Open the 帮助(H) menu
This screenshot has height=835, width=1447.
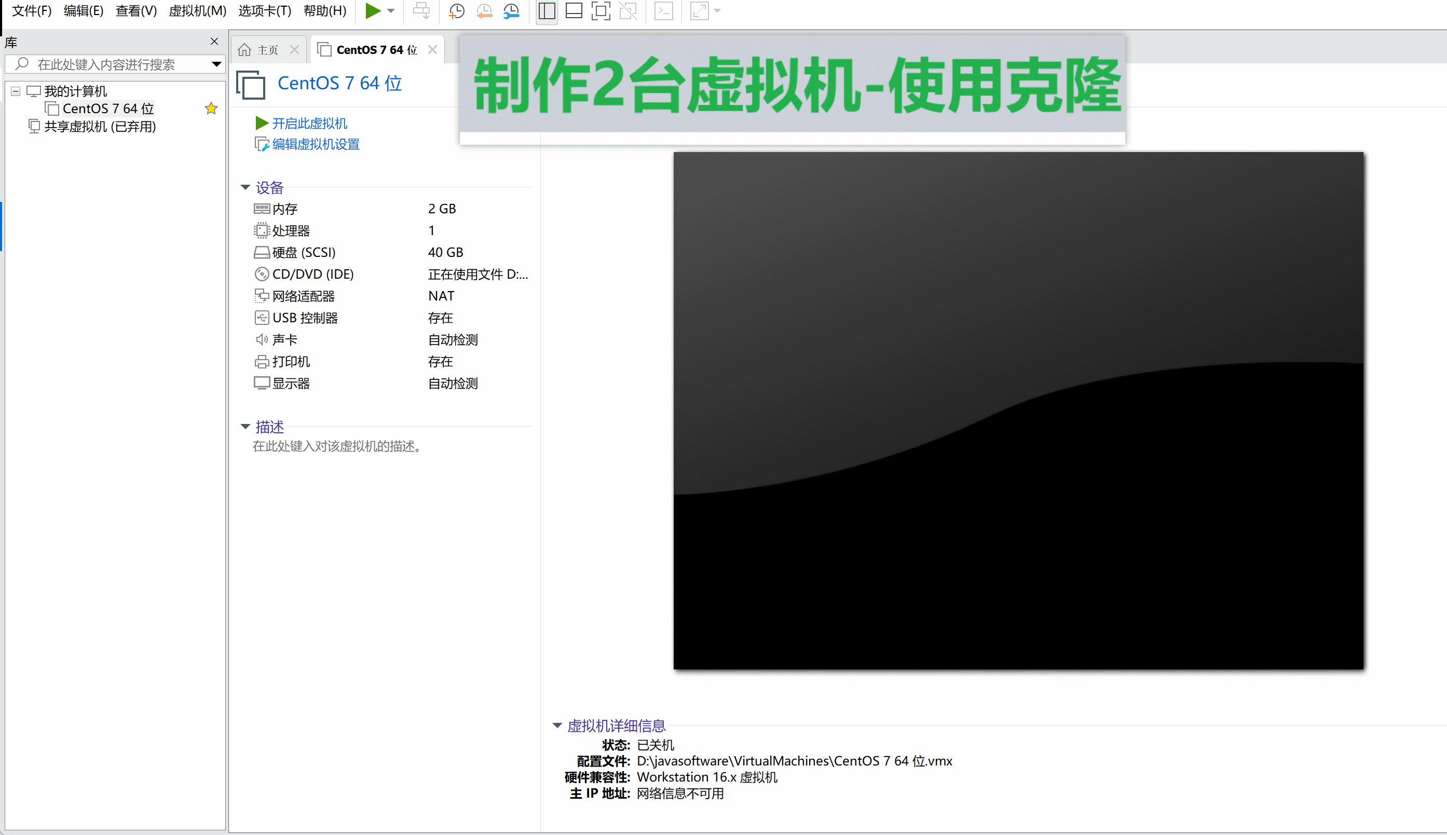324,11
